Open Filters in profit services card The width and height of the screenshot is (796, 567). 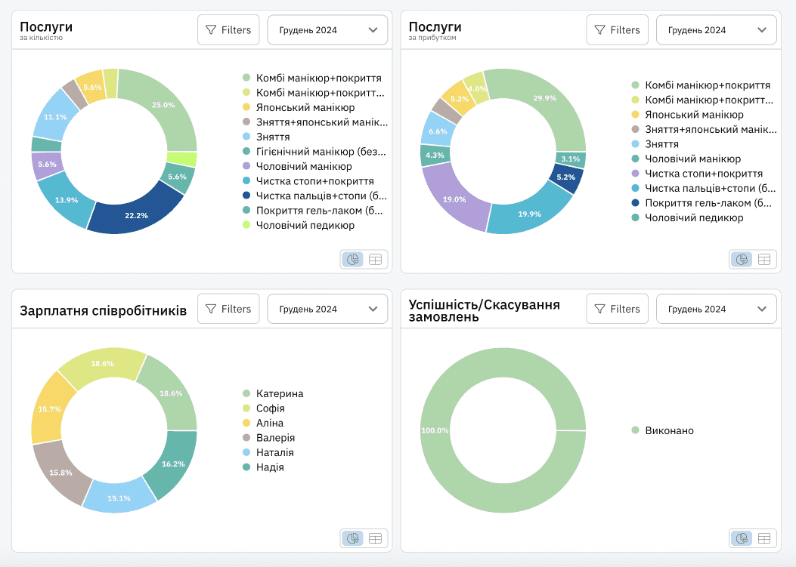pyautogui.click(x=617, y=30)
